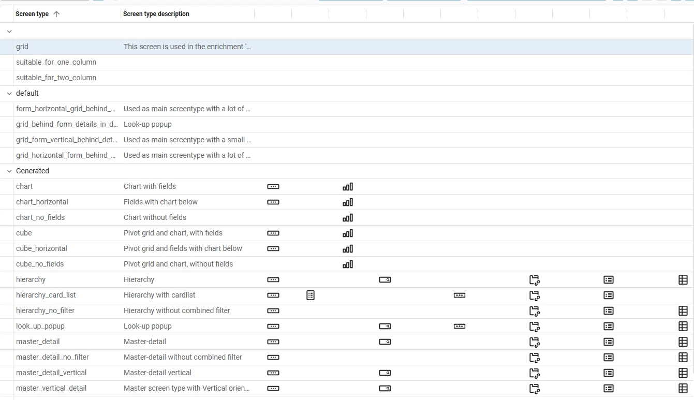Click the grid icon in the hierarchy row
This screenshot has height=400, width=694.
click(683, 280)
